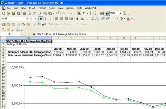Paste using the clipboard icon
The width and height of the screenshot is (166, 109).
[x=50, y=13]
